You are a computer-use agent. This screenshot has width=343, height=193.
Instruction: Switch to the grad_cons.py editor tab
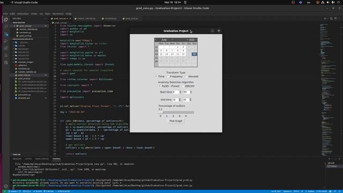pos(61,19)
